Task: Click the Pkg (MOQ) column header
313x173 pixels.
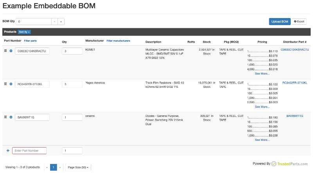Action: 231,42
